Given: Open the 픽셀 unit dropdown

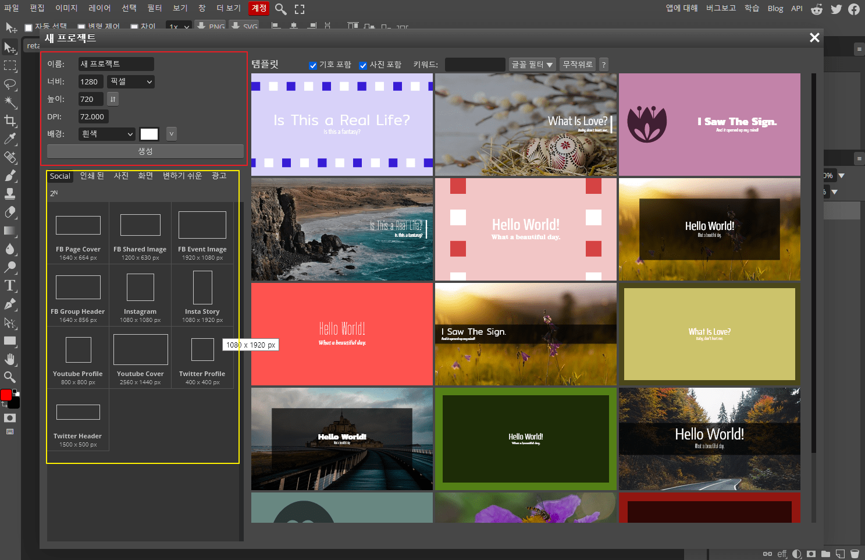Looking at the screenshot, I should click(131, 81).
